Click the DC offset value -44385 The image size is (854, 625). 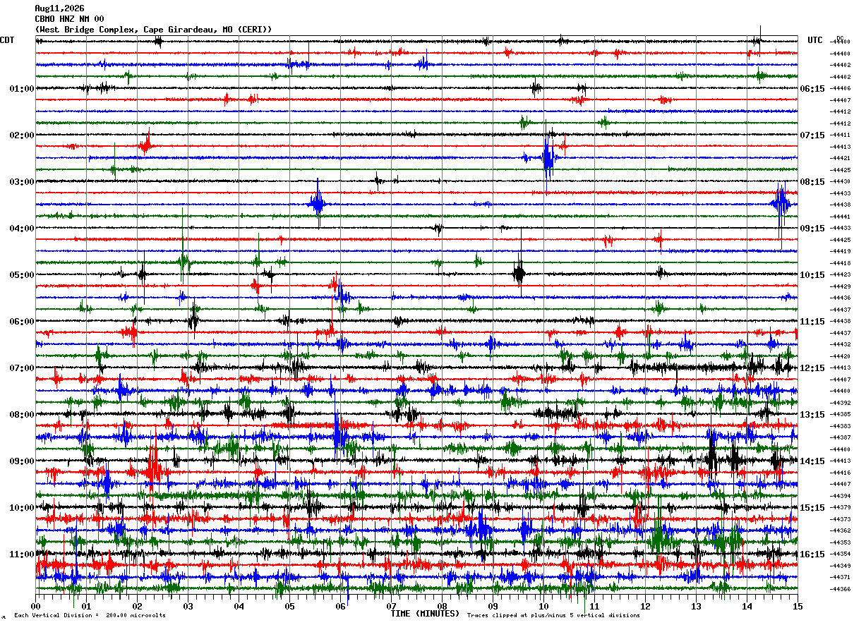click(x=841, y=415)
